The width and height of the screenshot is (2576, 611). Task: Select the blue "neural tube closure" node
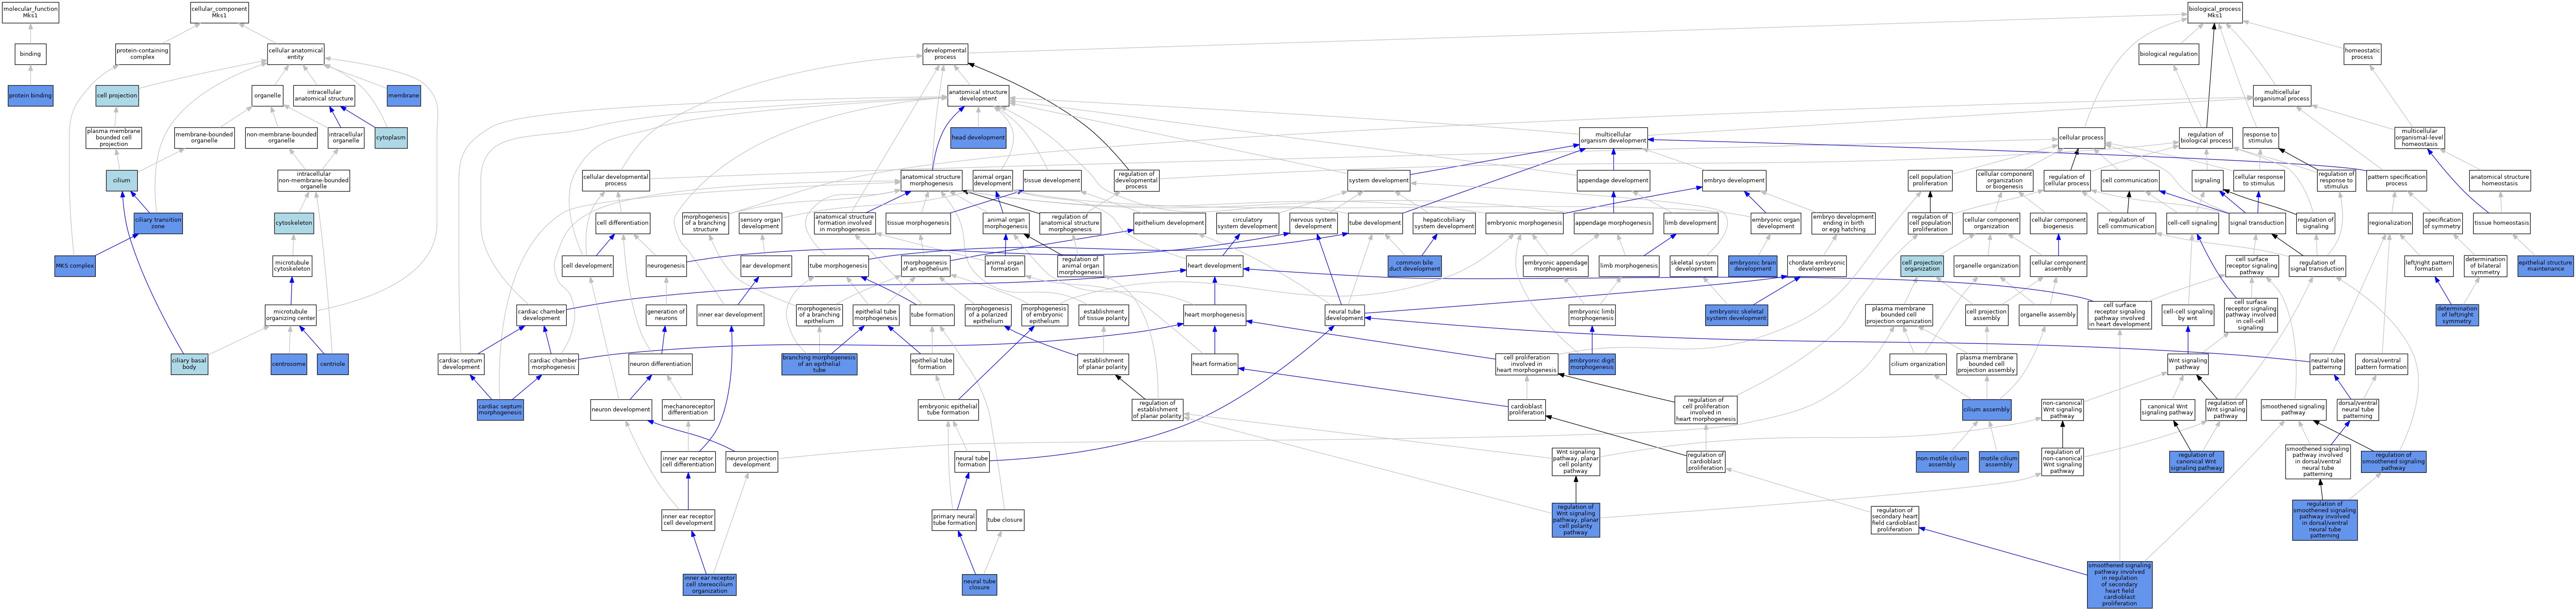(979, 585)
